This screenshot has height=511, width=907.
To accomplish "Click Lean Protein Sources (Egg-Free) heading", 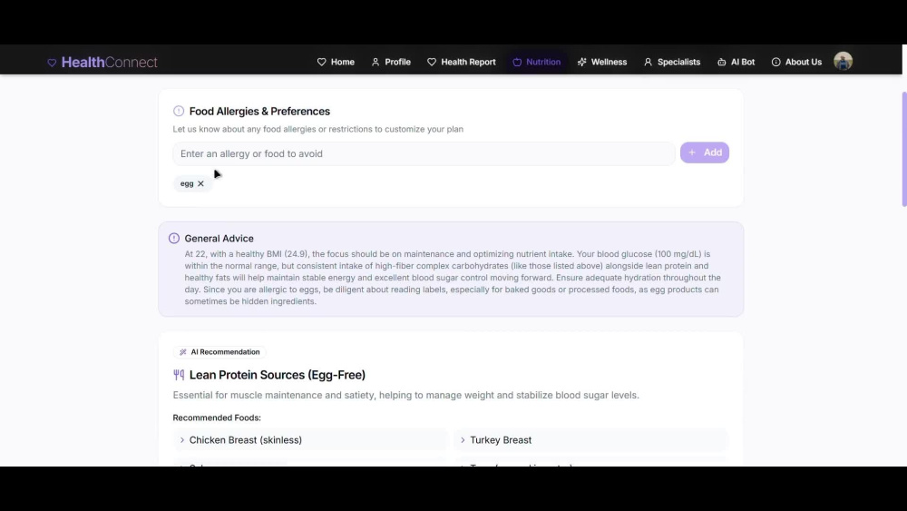I will click(278, 375).
